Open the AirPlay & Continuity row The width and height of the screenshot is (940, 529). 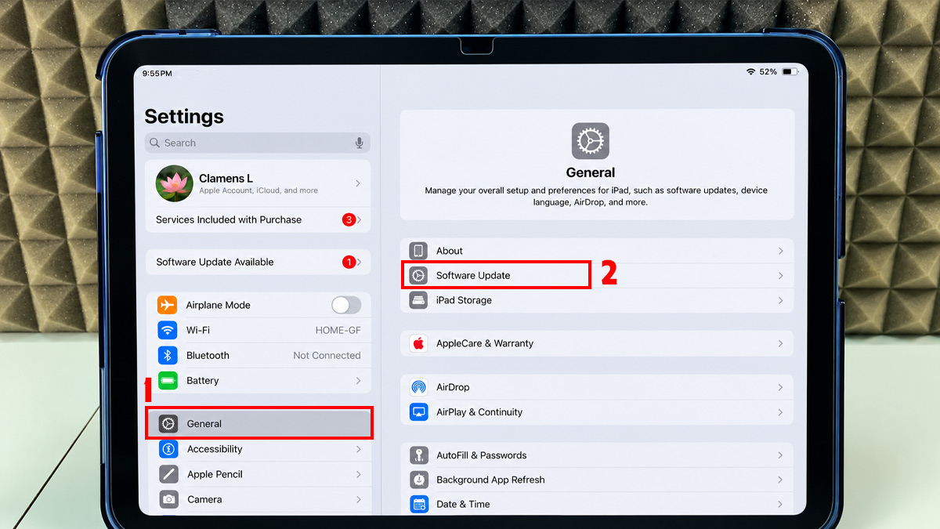point(597,411)
